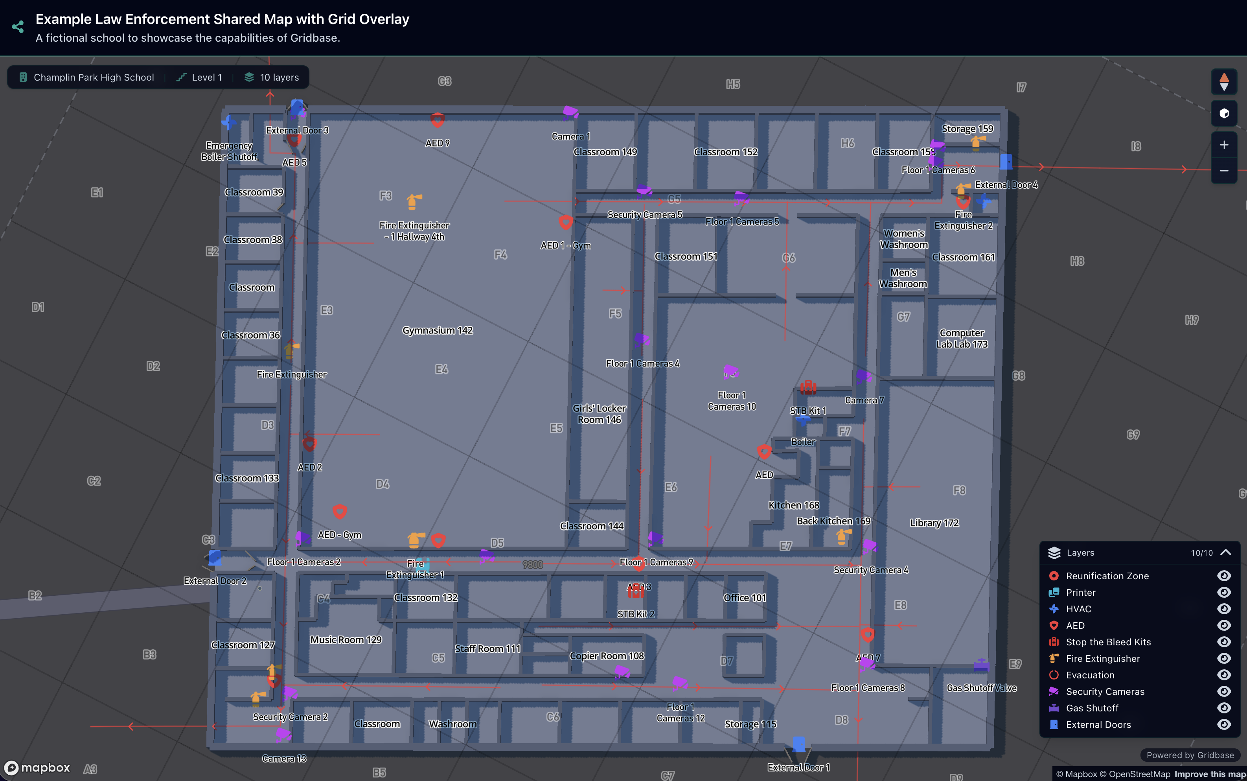
Task: Zoom out with the minus button
Action: coord(1224,170)
